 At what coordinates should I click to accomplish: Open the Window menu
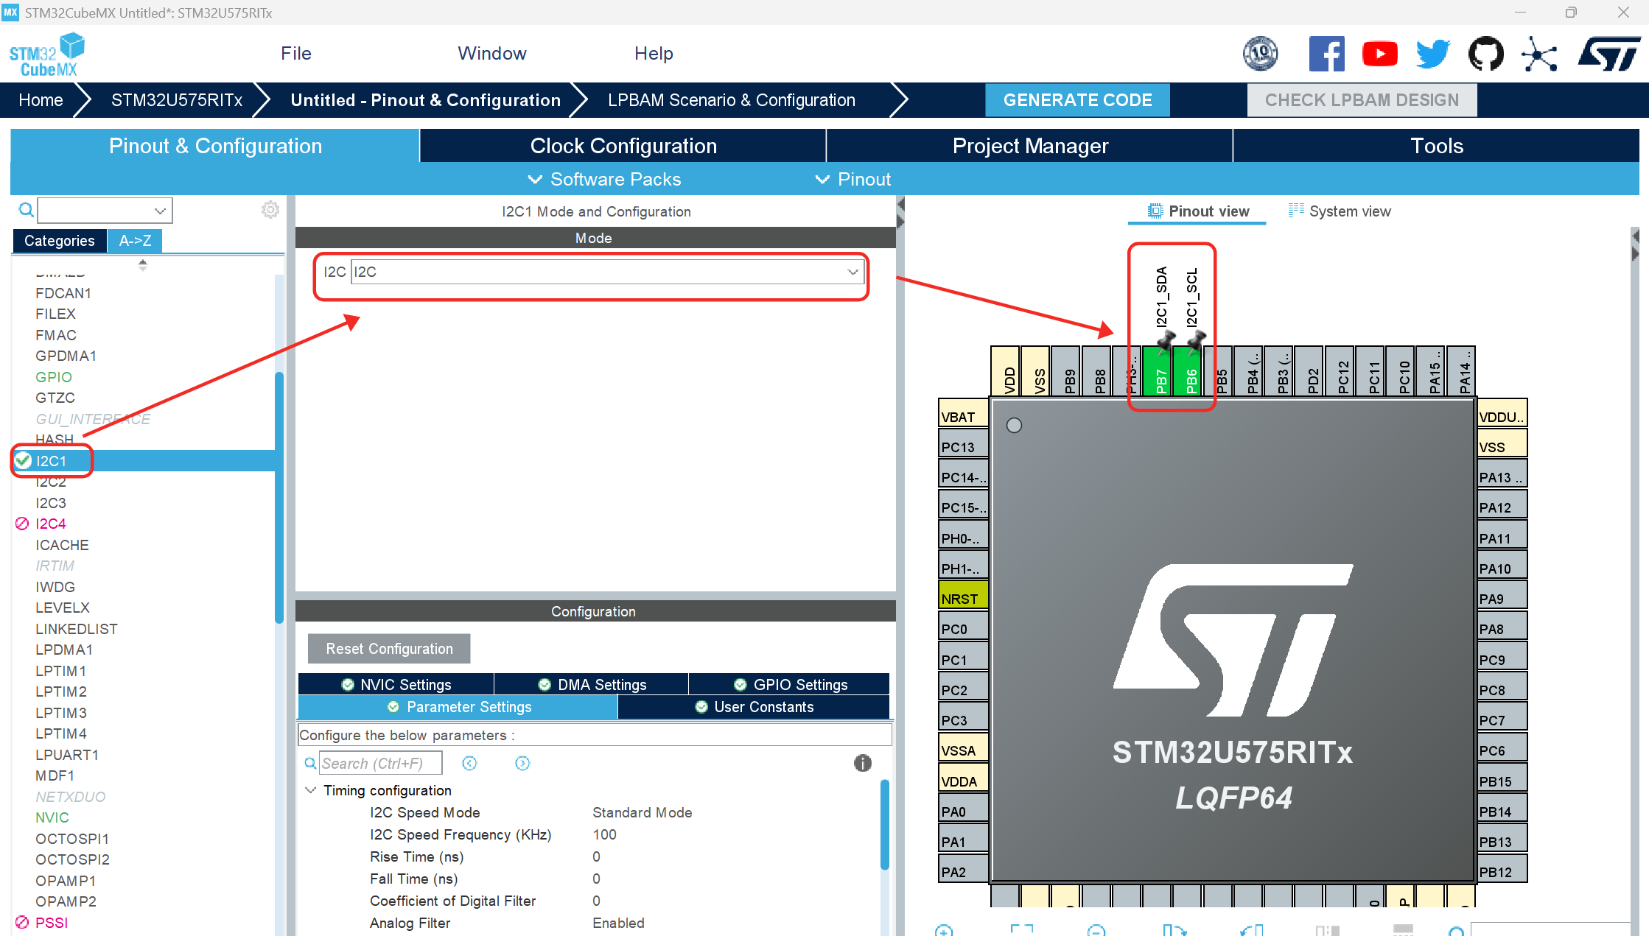tap(492, 54)
